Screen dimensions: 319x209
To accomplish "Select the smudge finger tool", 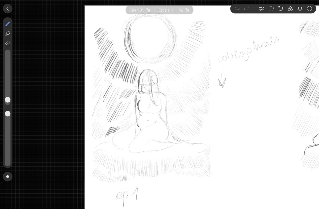I will [x=8, y=33].
